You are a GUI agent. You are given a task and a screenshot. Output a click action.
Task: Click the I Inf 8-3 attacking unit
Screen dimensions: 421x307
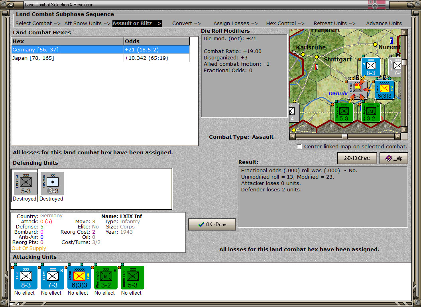26,277
